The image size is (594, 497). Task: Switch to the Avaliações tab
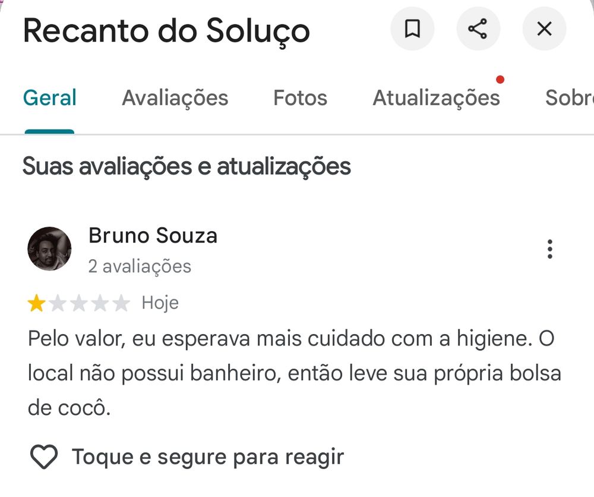[x=175, y=97]
